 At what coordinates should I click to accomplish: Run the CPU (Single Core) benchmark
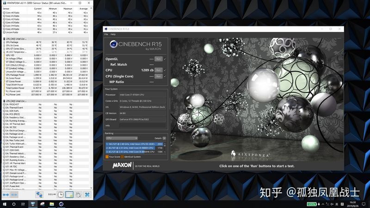pyautogui.click(x=159, y=76)
